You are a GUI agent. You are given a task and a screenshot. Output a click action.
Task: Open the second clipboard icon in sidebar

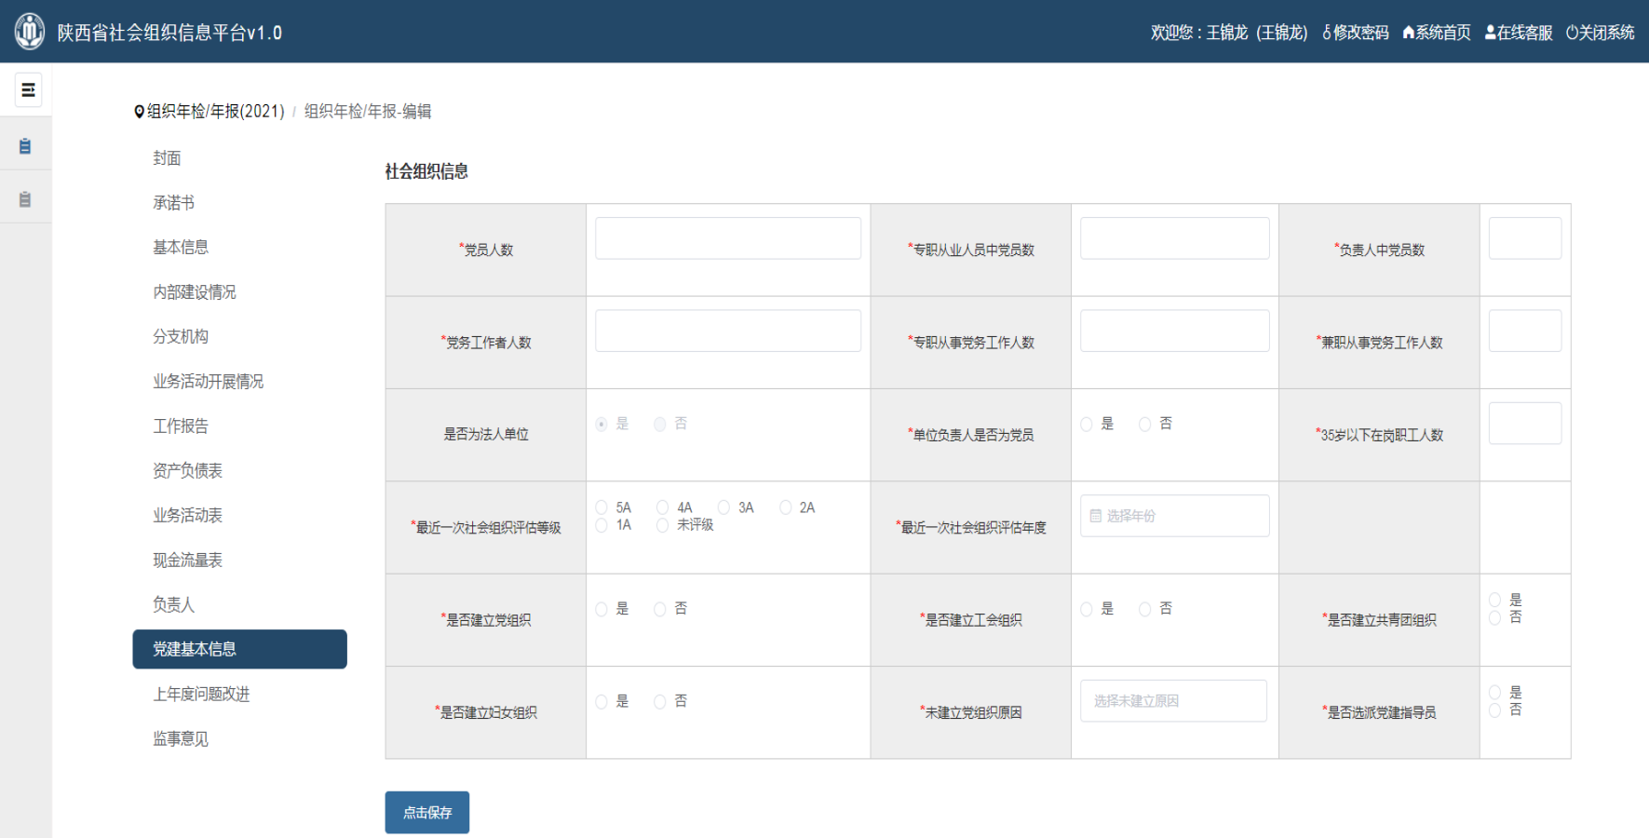[x=25, y=199]
